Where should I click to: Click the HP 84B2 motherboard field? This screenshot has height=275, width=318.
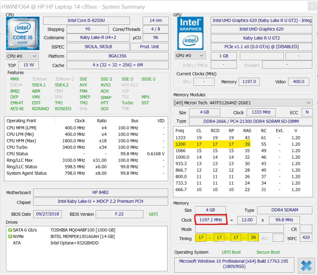point(101,193)
